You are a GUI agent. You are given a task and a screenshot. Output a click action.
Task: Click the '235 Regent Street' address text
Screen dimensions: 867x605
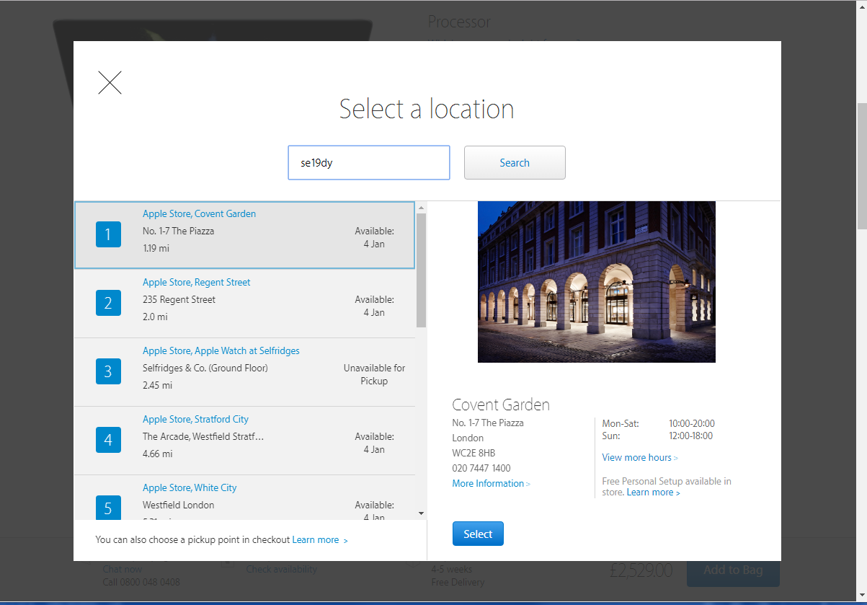point(179,299)
